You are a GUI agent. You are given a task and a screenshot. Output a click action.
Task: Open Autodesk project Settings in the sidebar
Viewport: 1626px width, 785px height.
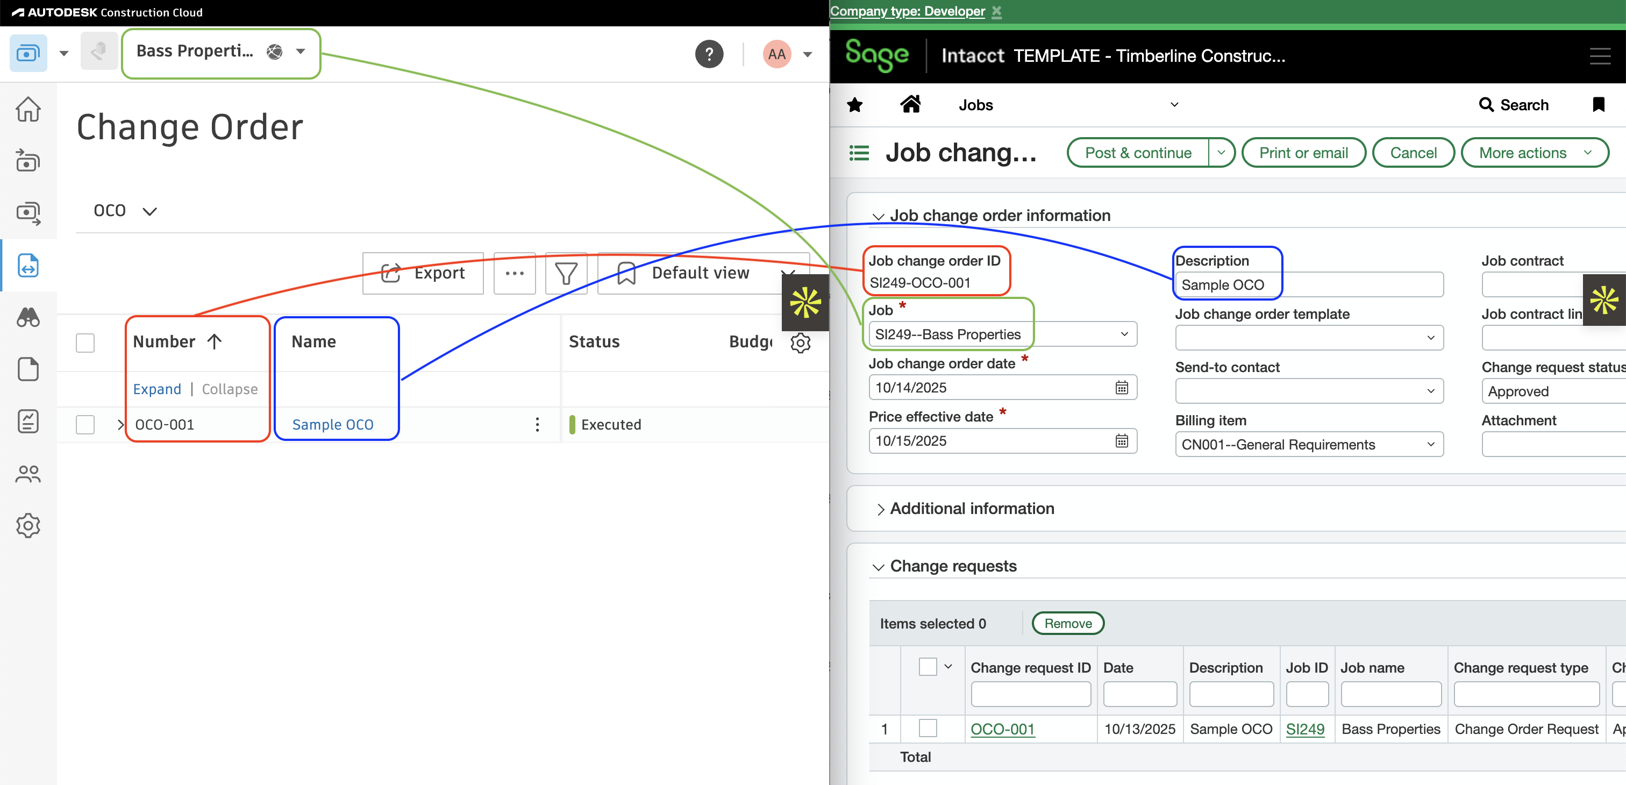click(x=28, y=525)
